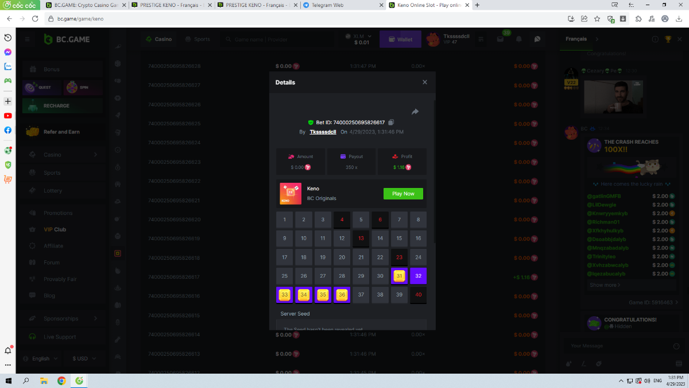
Task: Open the Tkssssdcll player profile link
Action: 323,132
